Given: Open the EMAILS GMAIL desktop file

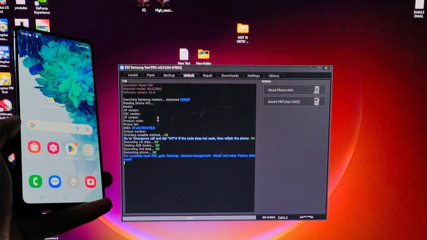Looking at the screenshot, I should [419, 9].
